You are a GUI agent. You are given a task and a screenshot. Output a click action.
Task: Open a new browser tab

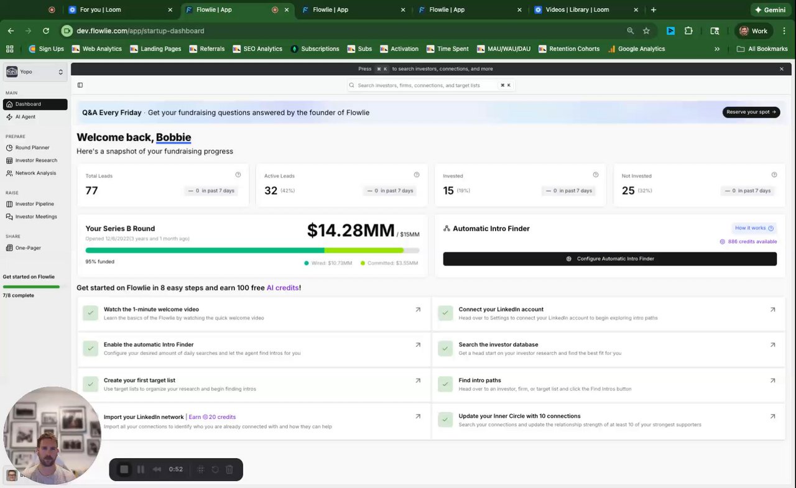tap(654, 10)
